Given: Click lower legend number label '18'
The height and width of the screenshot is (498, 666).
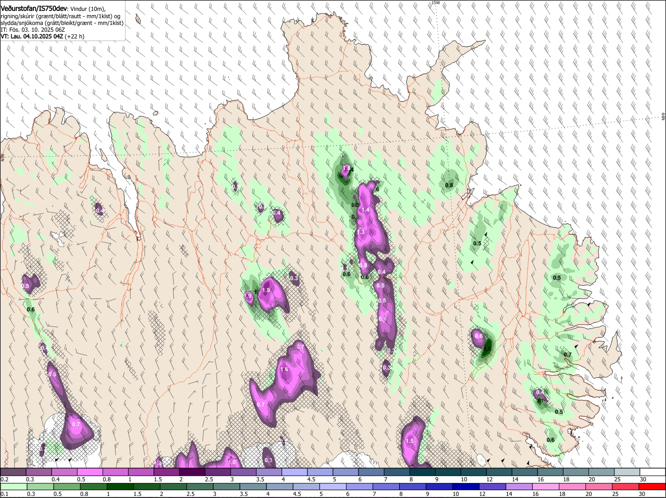Looking at the screenshot, I should tap(562, 494).
